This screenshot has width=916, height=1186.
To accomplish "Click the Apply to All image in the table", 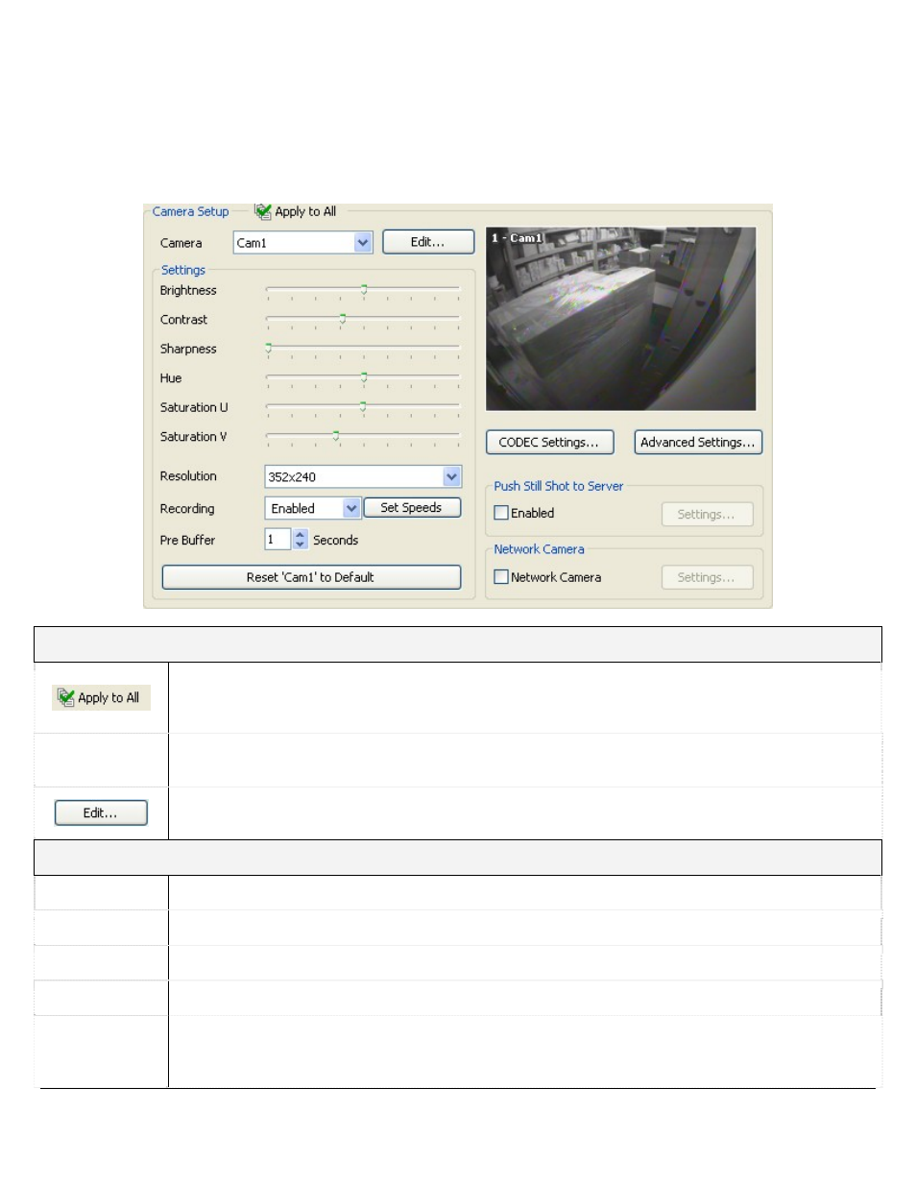I will coord(101,698).
